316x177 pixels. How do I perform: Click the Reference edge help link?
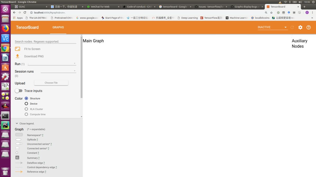coord(46,172)
